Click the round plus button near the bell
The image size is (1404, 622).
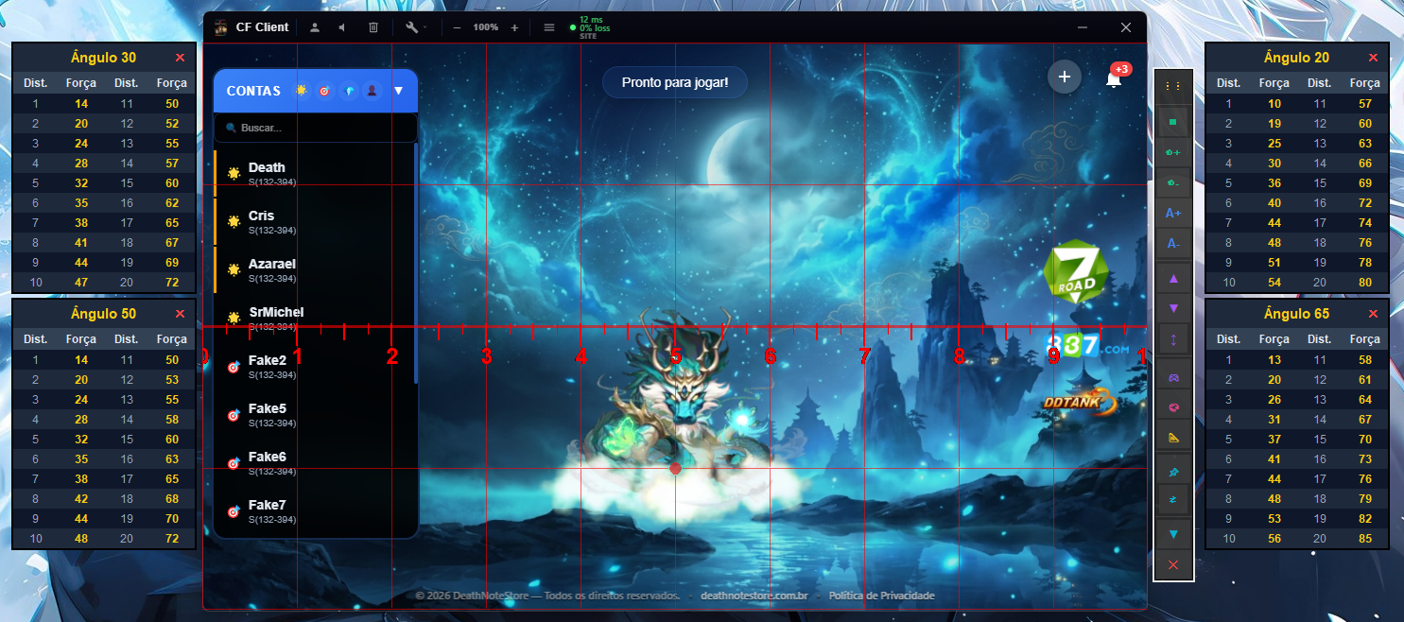[1065, 77]
